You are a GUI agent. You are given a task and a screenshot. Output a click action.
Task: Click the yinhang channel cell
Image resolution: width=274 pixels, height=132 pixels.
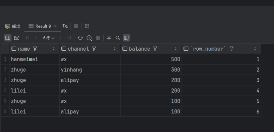coord(90,70)
